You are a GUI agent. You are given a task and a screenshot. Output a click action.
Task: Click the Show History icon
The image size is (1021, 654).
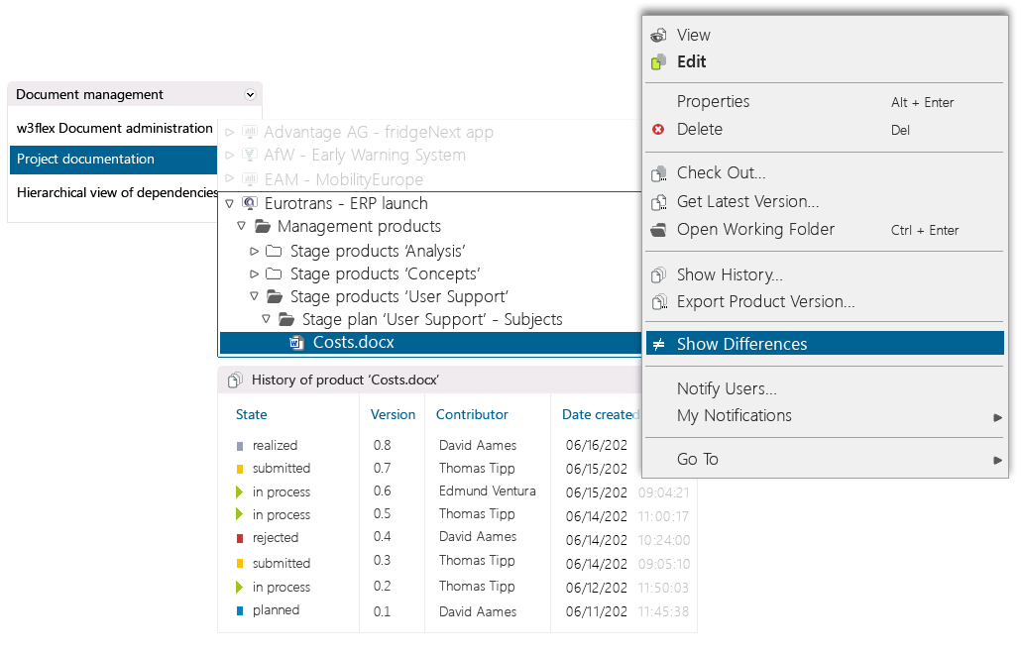click(x=658, y=275)
